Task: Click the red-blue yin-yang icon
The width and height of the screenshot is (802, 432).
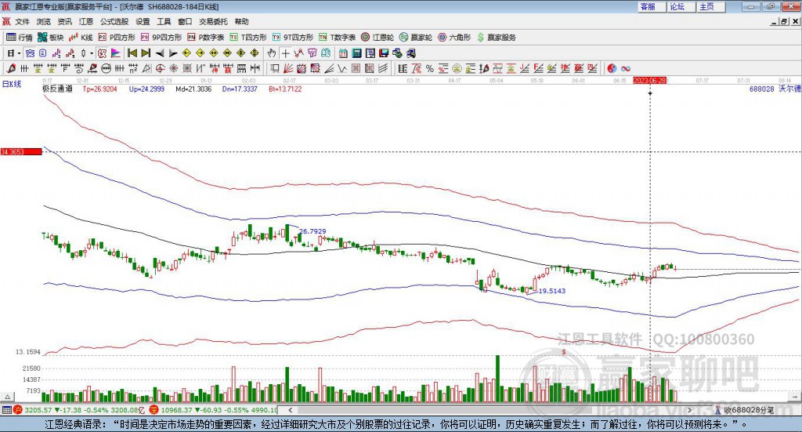Action: point(612,68)
